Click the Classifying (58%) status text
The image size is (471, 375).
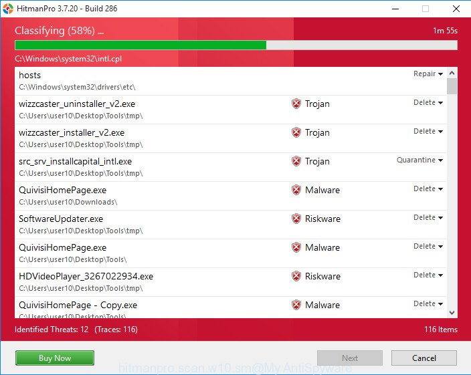click(59, 31)
